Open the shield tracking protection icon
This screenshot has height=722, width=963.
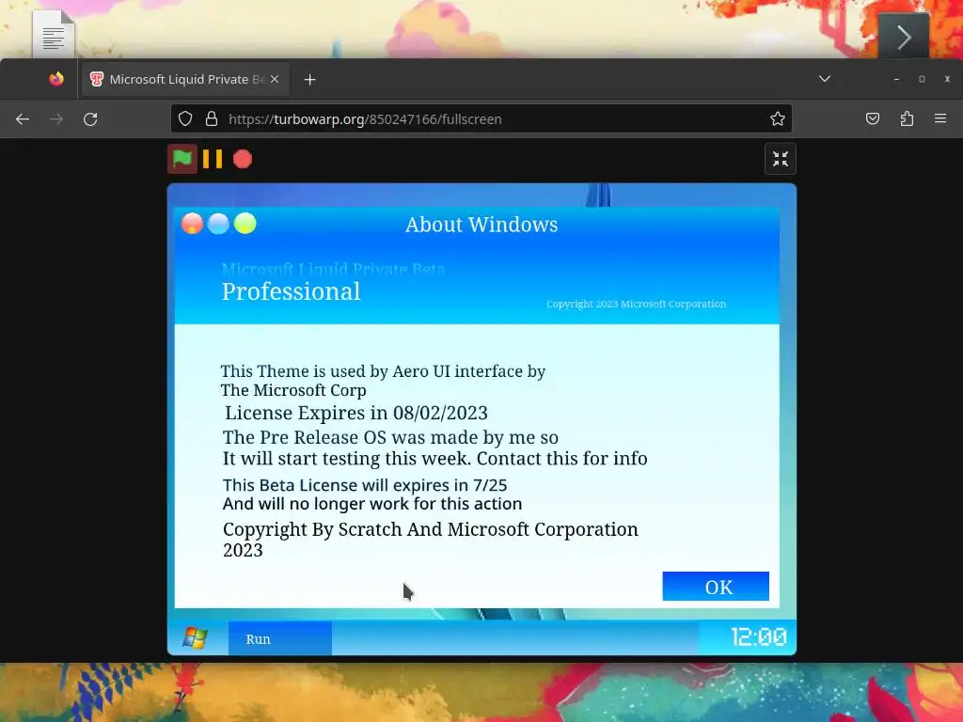[x=185, y=119]
